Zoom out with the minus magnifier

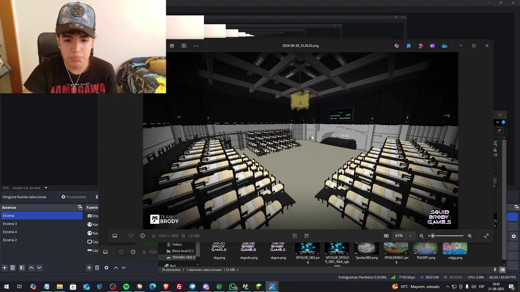pos(421,236)
